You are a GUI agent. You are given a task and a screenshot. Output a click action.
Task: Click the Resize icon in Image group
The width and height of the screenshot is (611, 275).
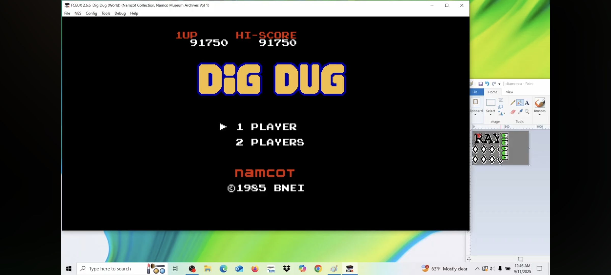pos(501,107)
